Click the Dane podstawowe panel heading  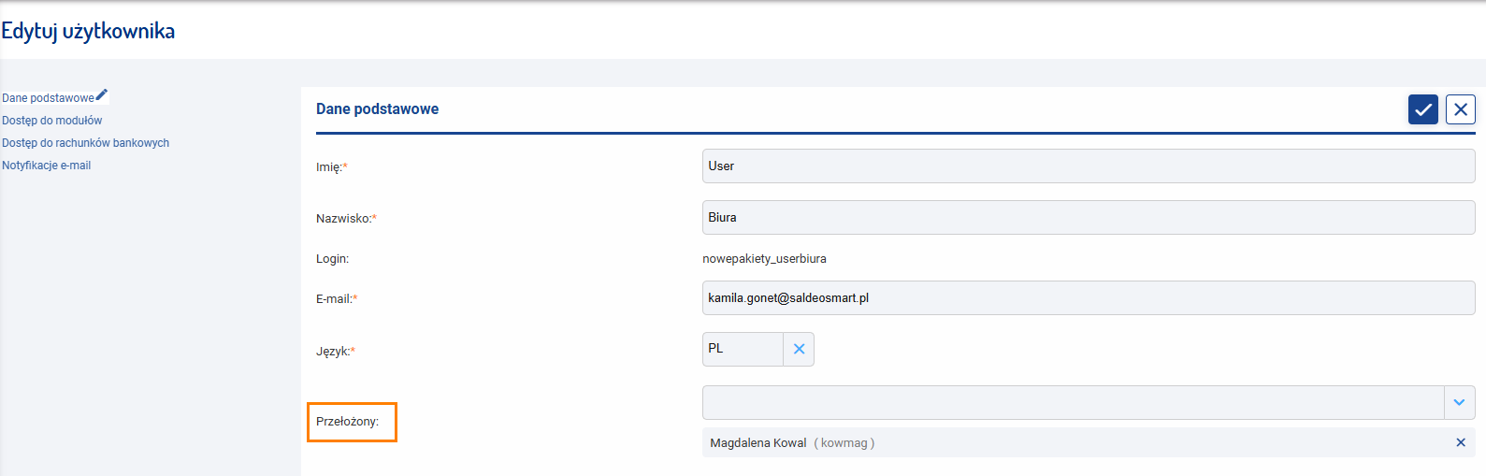(377, 109)
